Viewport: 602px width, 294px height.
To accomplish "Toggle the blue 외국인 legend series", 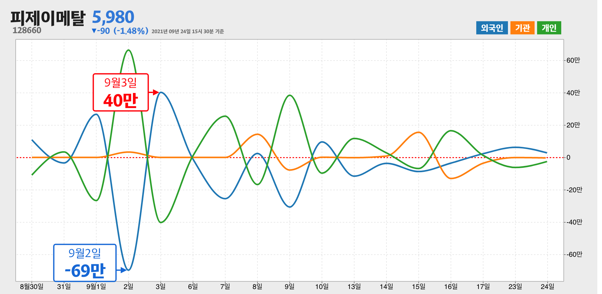I will (492, 28).
